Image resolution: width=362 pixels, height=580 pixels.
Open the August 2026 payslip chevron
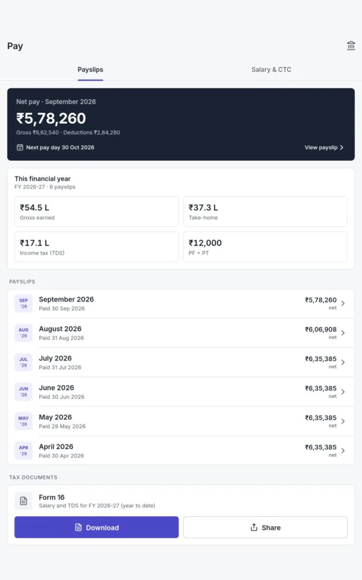pos(343,333)
